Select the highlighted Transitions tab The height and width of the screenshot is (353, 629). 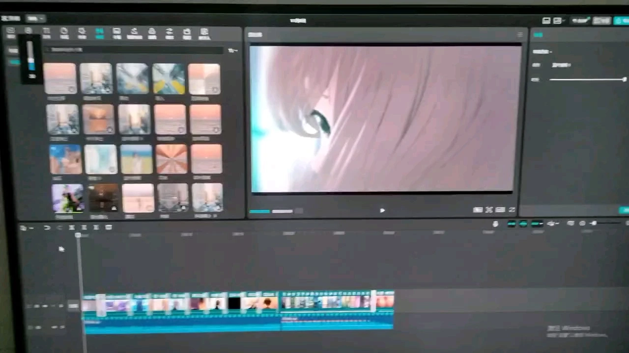tap(99, 33)
